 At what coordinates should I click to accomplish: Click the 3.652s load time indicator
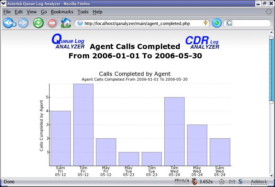point(205,182)
